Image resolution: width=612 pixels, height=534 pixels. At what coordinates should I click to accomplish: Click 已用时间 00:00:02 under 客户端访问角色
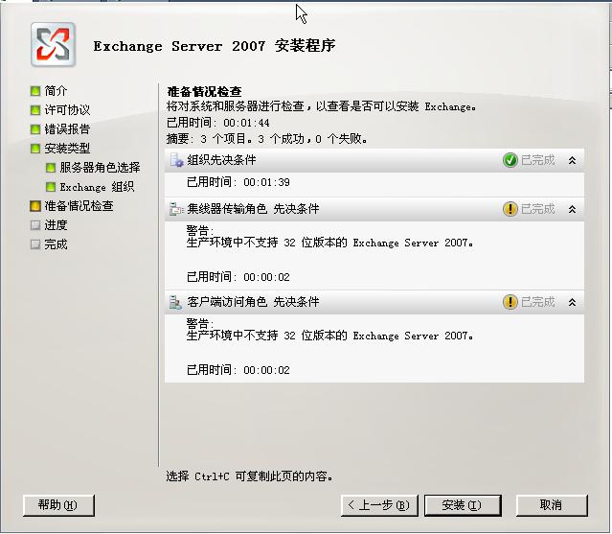238,370
